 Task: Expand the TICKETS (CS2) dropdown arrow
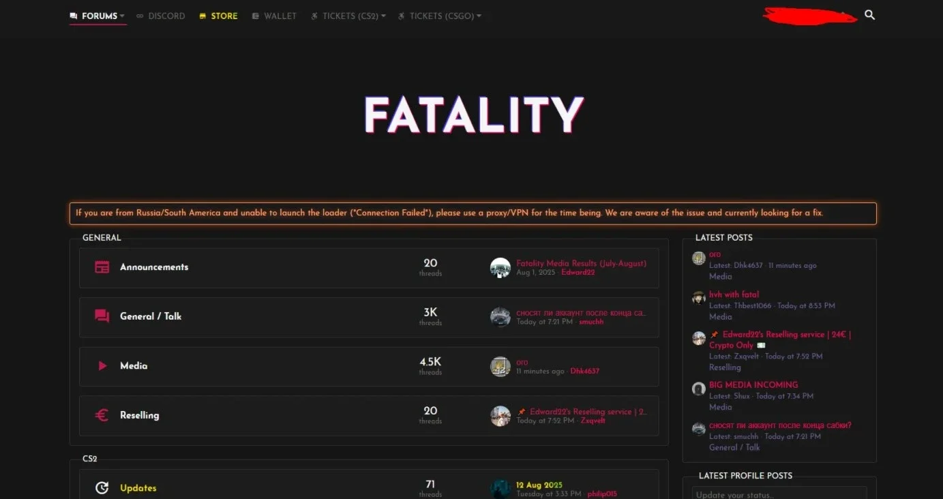point(383,16)
